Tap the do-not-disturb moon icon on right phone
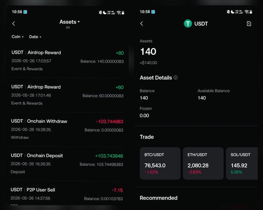This screenshot has height=210, width=263. click(232, 12)
